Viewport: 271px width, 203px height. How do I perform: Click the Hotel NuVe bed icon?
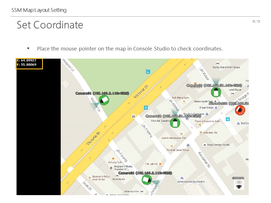click(117, 176)
